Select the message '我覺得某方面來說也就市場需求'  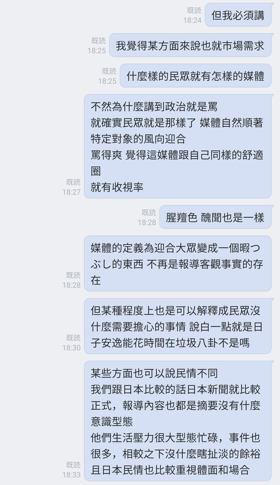tap(190, 45)
